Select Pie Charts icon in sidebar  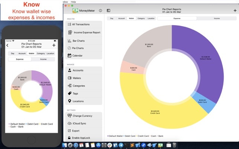69,48
